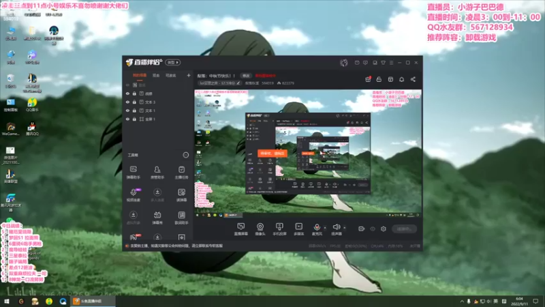
Task: Open the 弹幕助手 tool in toolbox
Action: 133,173
